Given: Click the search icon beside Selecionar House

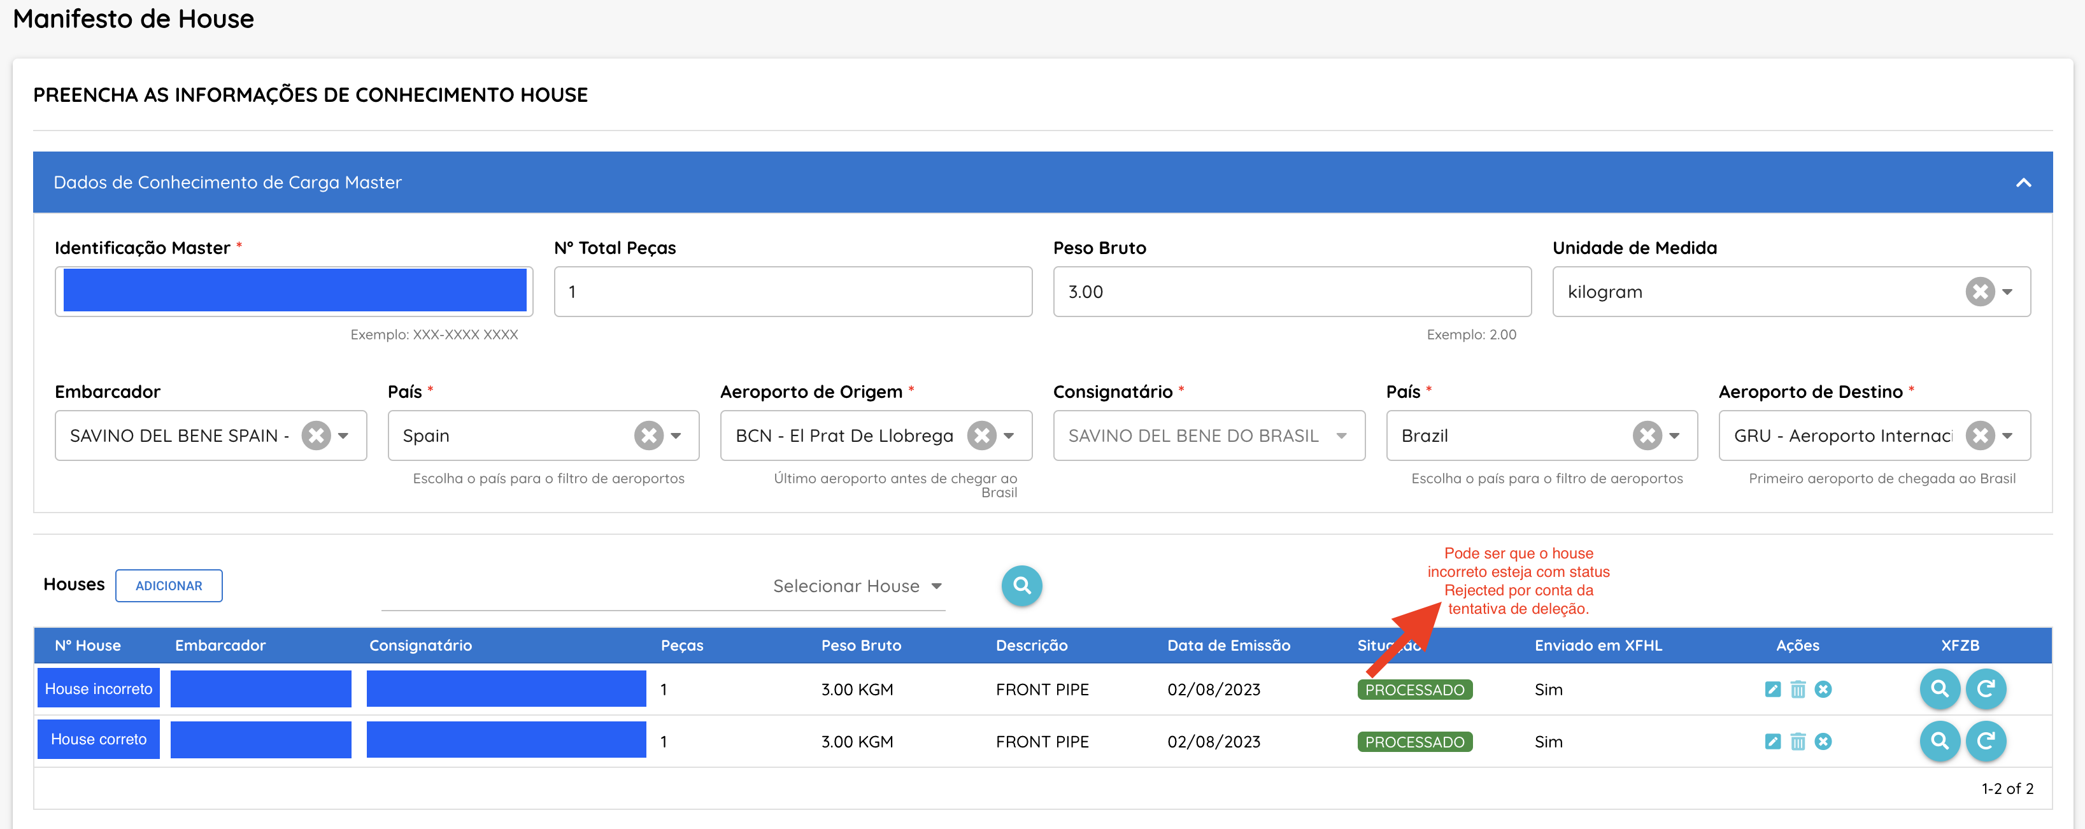Looking at the screenshot, I should click(1021, 585).
